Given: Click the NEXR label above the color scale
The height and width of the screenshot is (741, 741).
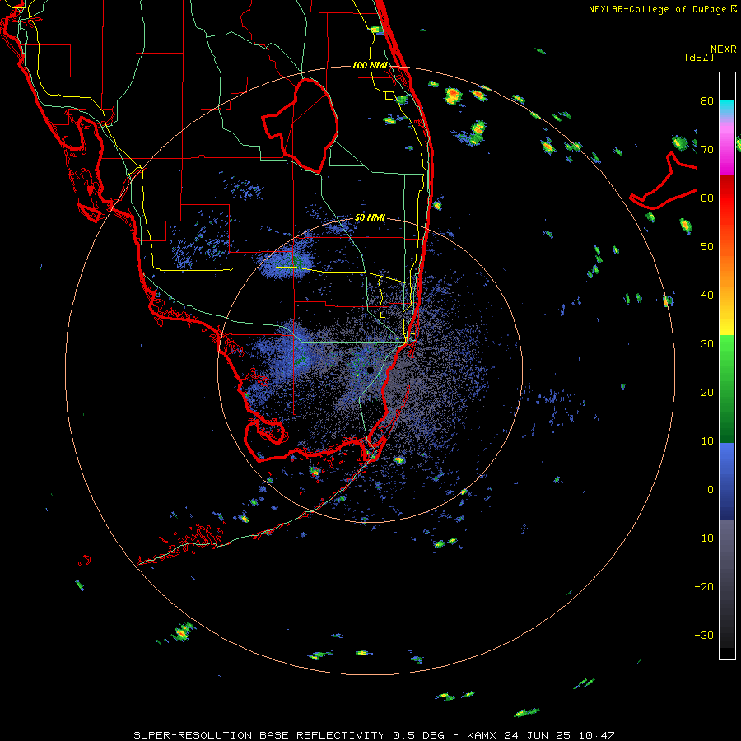Looking at the screenshot, I should click(723, 49).
